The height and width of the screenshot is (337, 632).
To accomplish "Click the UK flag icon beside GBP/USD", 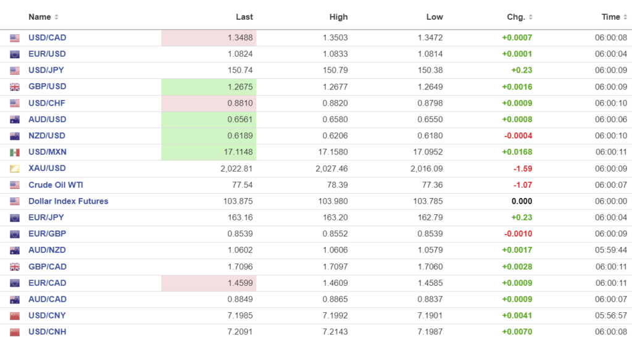I will [x=15, y=87].
